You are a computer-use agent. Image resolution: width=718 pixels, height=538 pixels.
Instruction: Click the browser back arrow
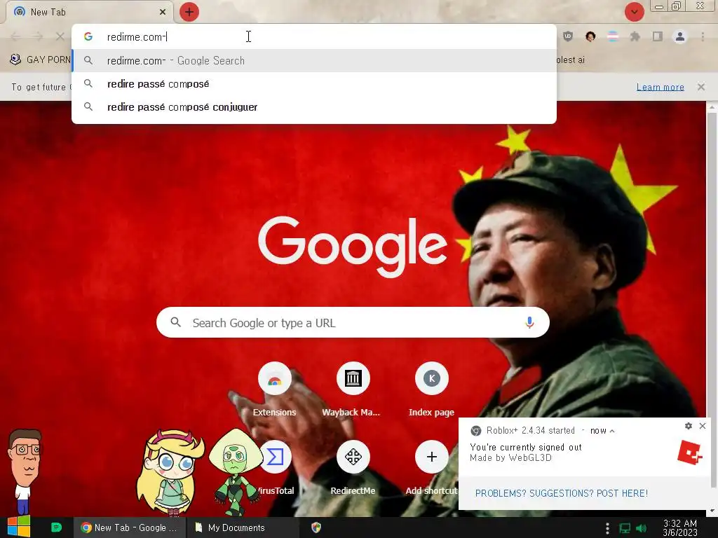tap(15, 36)
